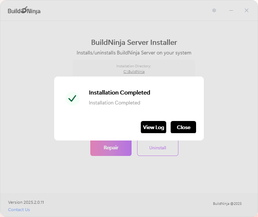Close the installer window with X
The image size is (258, 217).
247,10
